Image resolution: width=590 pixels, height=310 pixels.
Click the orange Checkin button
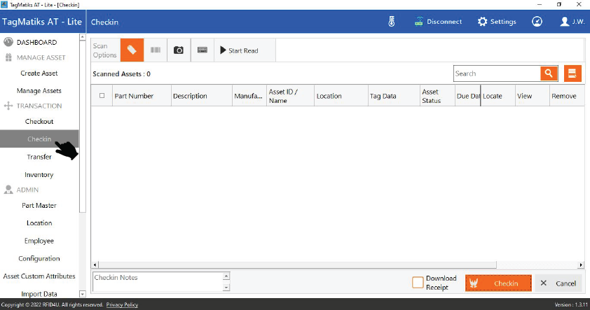[498, 283]
